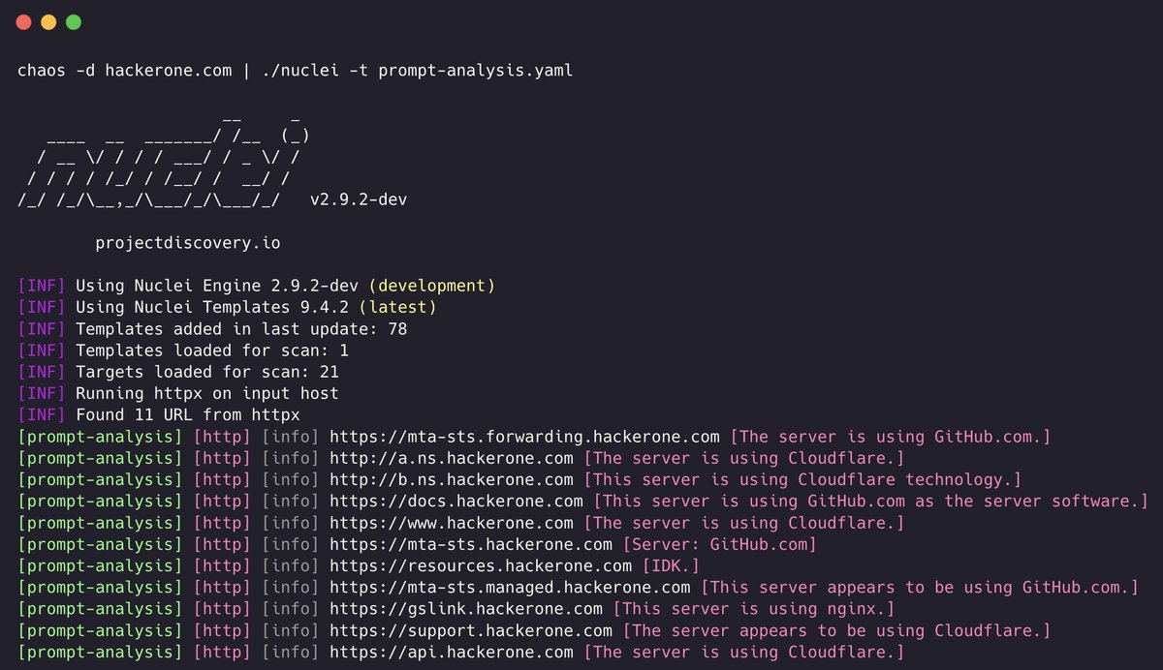Click the projectdiscovery.io text
The image size is (1163, 670).
[x=188, y=243]
